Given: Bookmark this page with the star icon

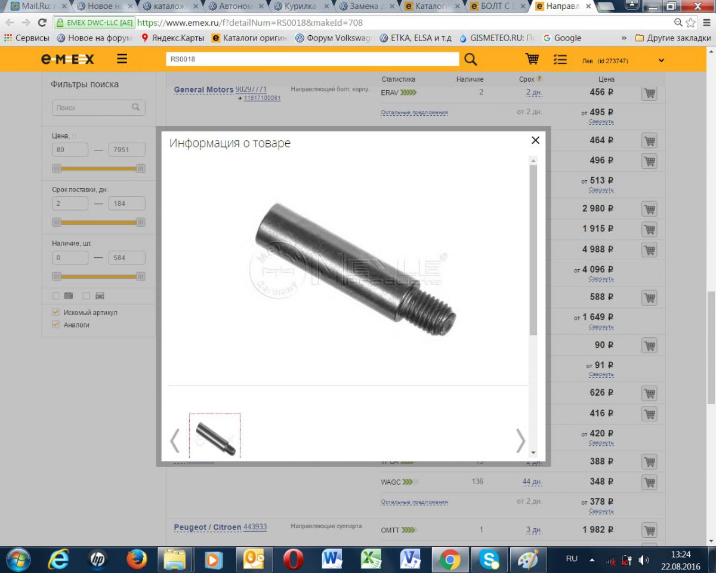Looking at the screenshot, I should coord(691,23).
